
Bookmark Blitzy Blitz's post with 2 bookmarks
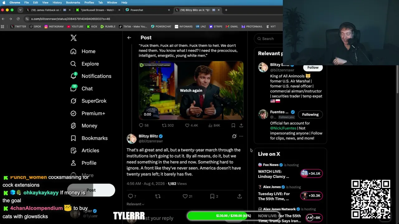coord(214,196)
